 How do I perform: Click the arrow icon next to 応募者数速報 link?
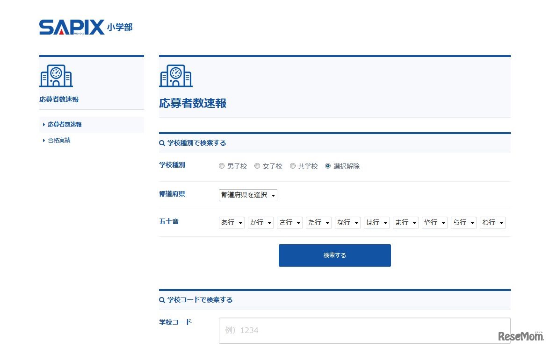43,124
